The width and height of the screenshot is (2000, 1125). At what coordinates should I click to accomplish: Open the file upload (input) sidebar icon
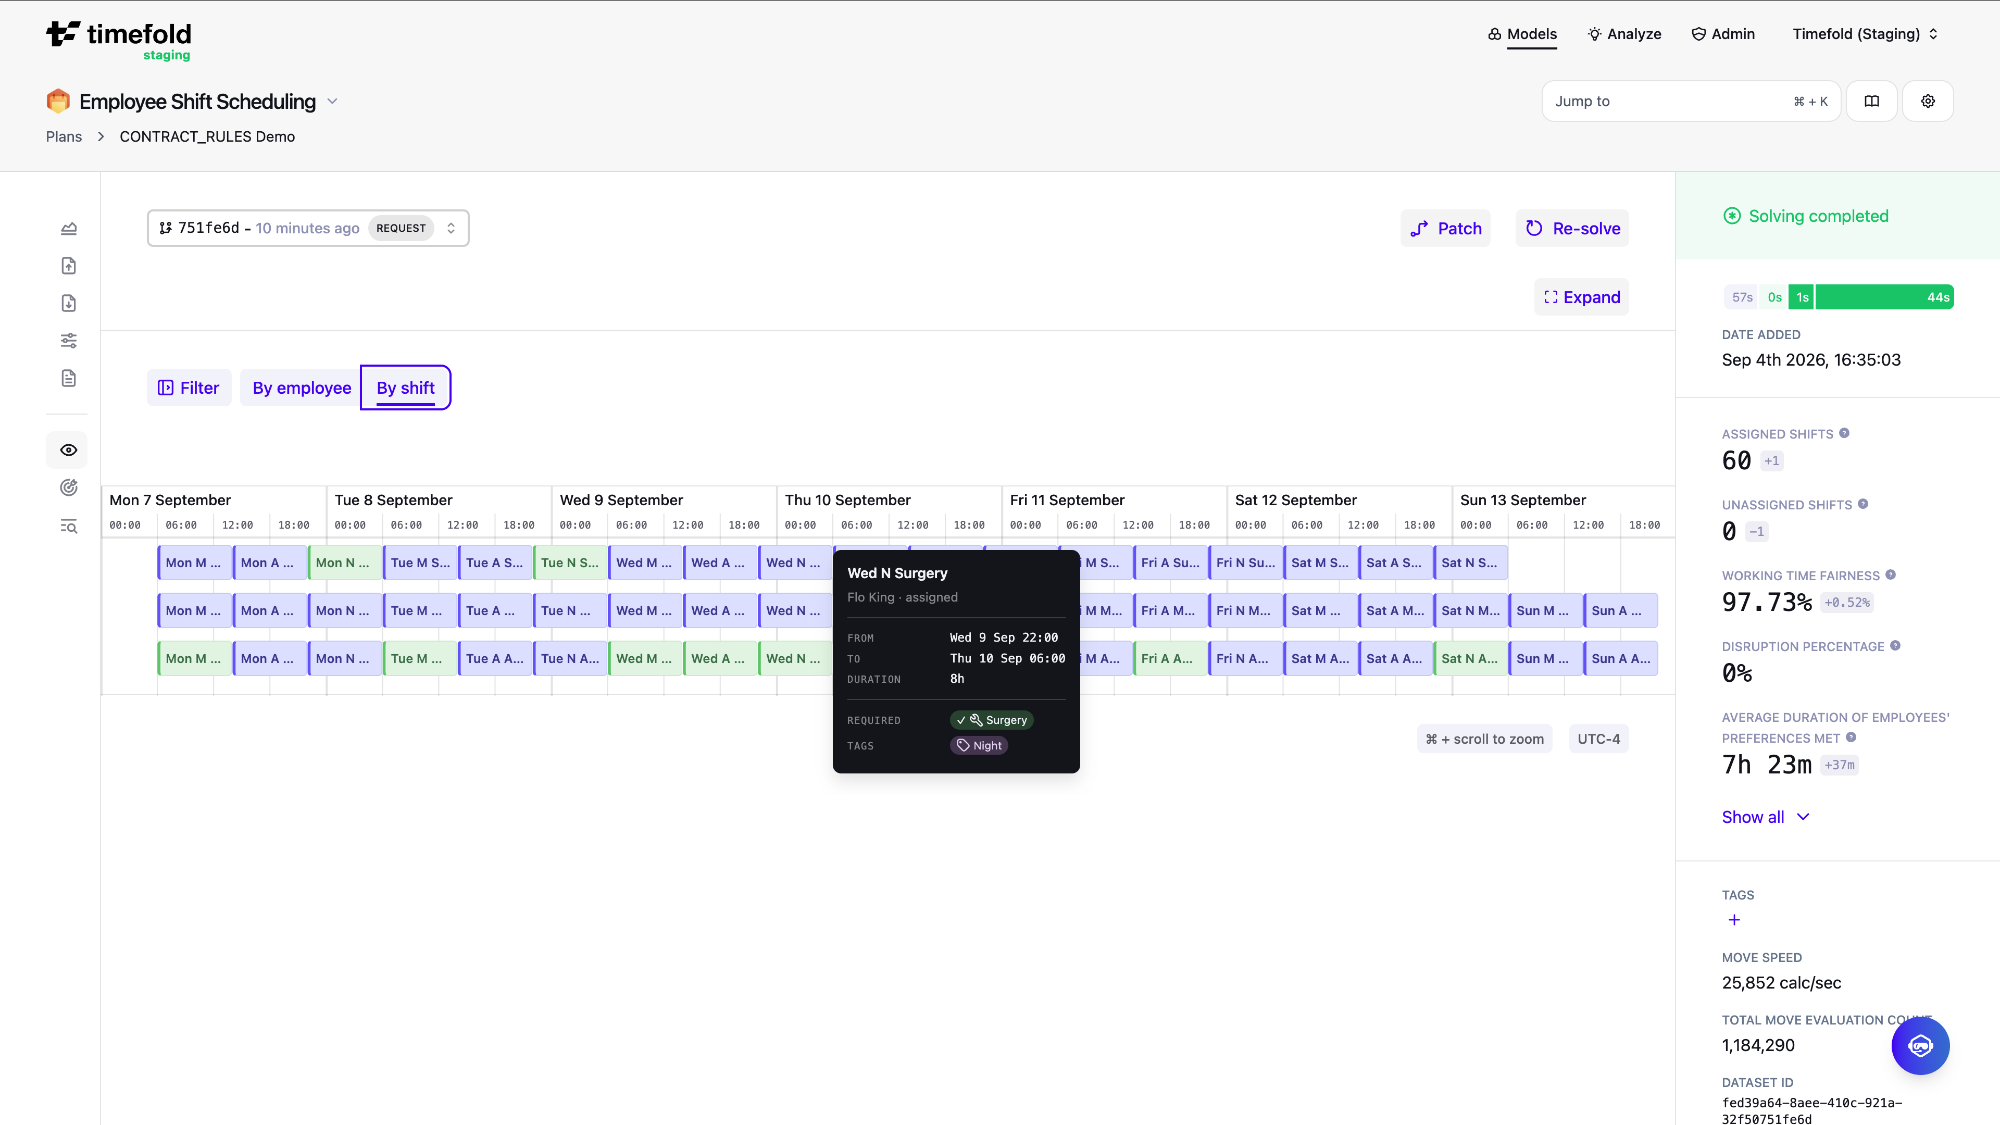click(68, 266)
